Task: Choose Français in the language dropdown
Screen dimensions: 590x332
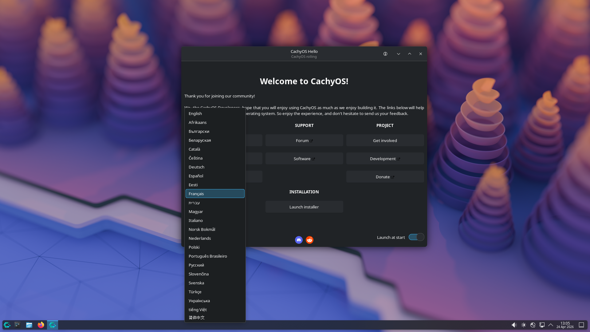Action: click(215, 194)
